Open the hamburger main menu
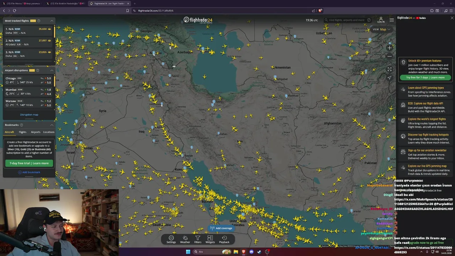This screenshot has height=256, width=455. tap(391, 20)
